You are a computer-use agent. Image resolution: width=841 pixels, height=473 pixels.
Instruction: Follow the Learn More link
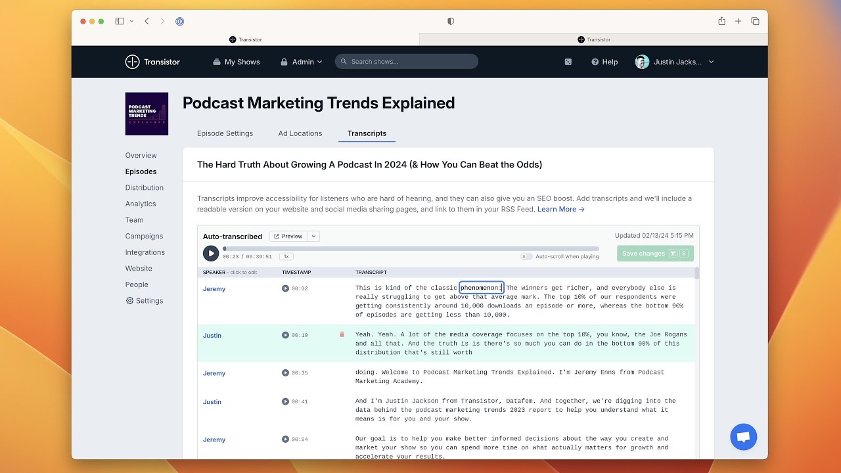pyautogui.click(x=561, y=210)
